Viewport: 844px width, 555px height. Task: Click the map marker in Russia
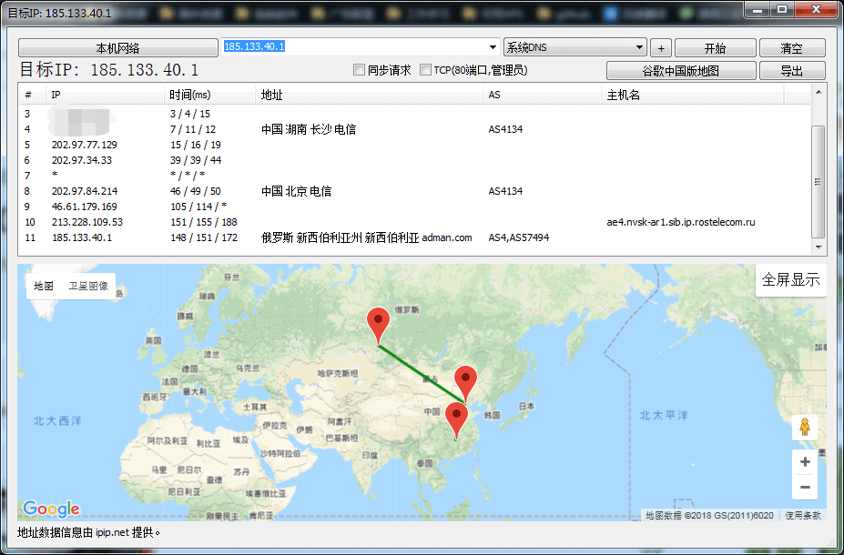(x=378, y=322)
